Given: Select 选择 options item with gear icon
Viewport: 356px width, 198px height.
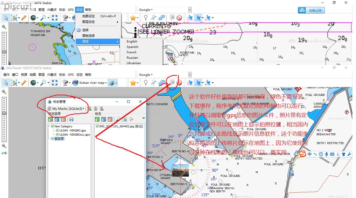Looking at the screenshot, I should [98, 30].
